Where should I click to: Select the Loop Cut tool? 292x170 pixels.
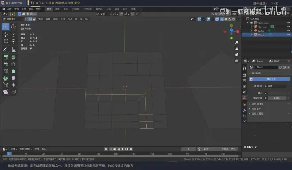pos(13,64)
